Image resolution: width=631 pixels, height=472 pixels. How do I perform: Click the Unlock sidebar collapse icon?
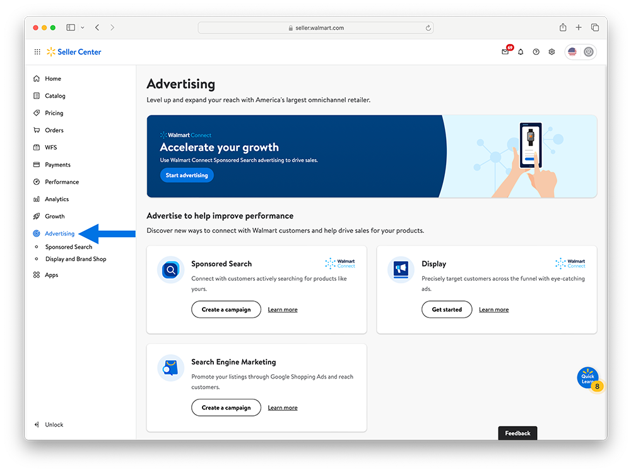37,425
